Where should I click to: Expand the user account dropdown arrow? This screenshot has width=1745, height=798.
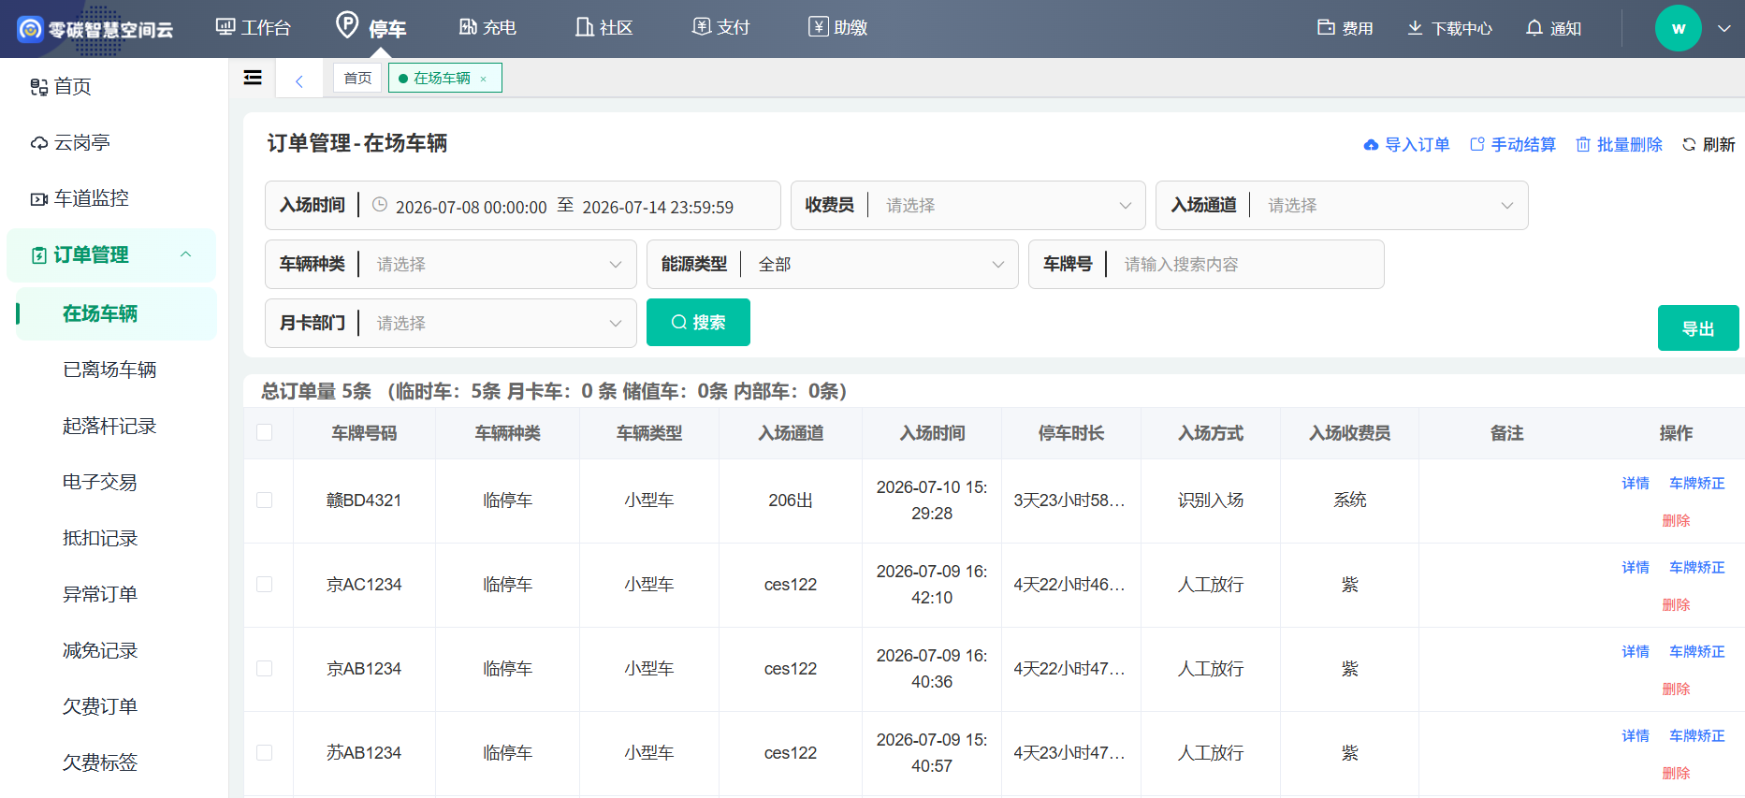coord(1724,28)
